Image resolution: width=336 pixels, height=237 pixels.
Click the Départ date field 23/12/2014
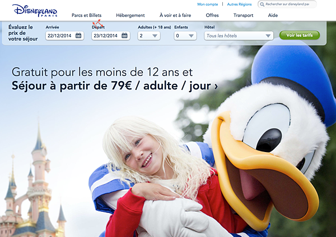[x=110, y=36]
